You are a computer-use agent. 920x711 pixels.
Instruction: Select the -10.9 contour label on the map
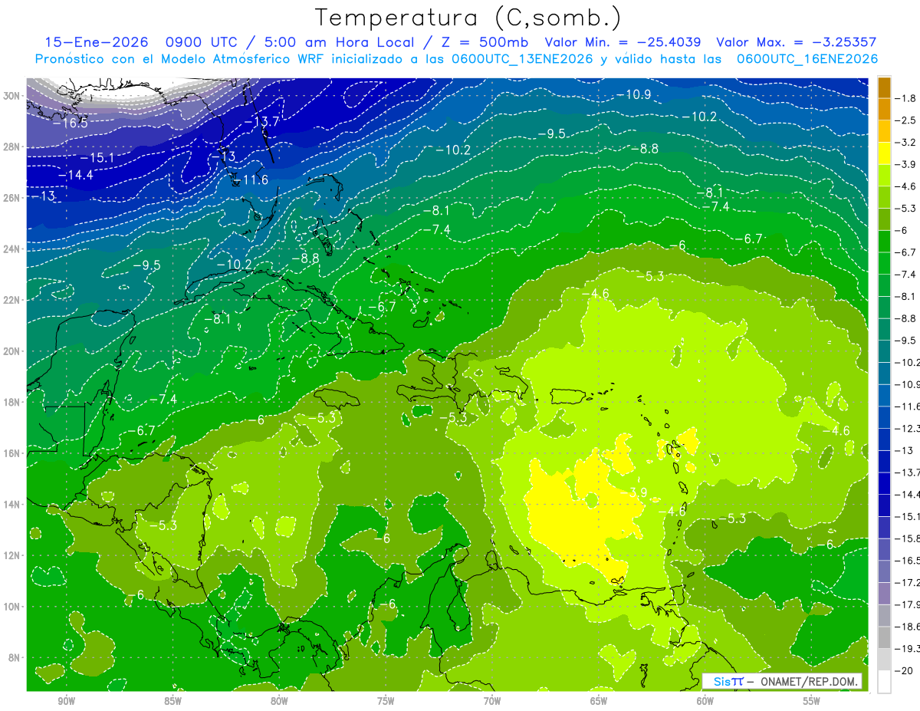click(x=633, y=94)
